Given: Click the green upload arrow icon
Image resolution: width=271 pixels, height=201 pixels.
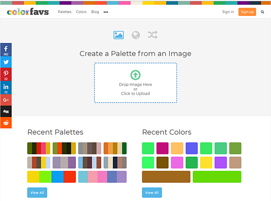Looking at the screenshot, I should [135, 75].
